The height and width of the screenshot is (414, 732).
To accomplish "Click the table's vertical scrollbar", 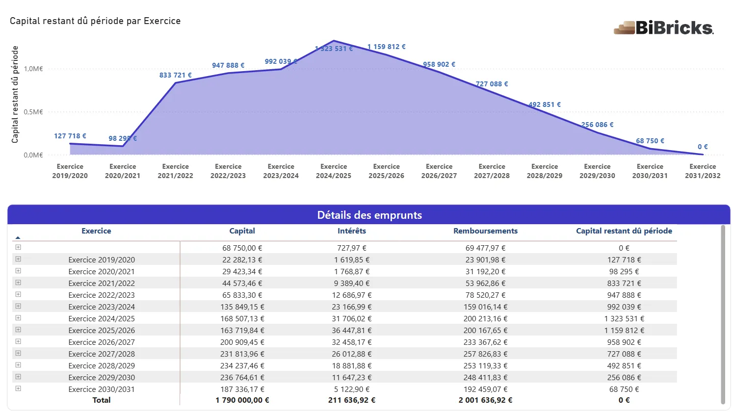I will 723,314.
